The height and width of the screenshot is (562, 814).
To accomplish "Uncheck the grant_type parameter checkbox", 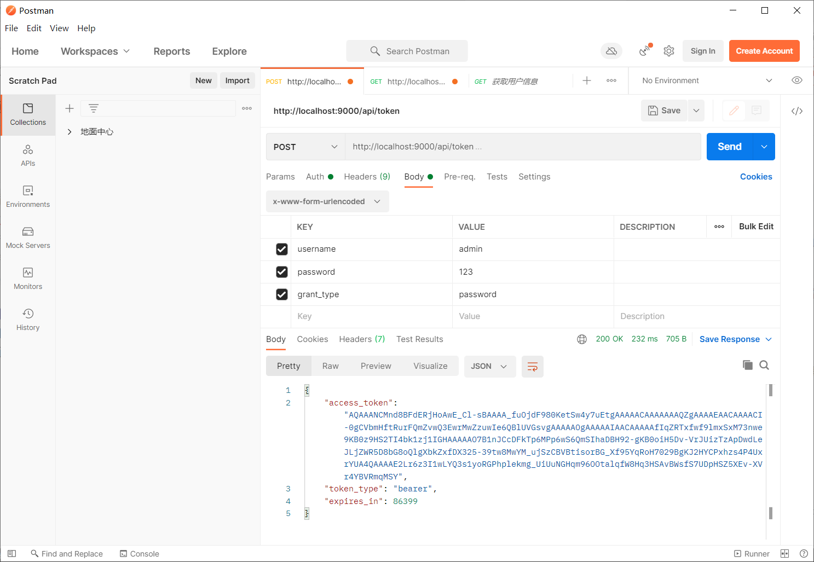I will tap(282, 294).
